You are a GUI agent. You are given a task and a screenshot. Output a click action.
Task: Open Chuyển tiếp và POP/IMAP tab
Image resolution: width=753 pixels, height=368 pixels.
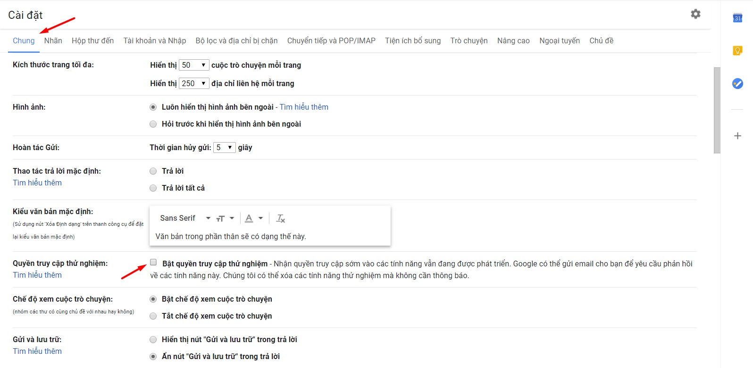[x=331, y=41]
